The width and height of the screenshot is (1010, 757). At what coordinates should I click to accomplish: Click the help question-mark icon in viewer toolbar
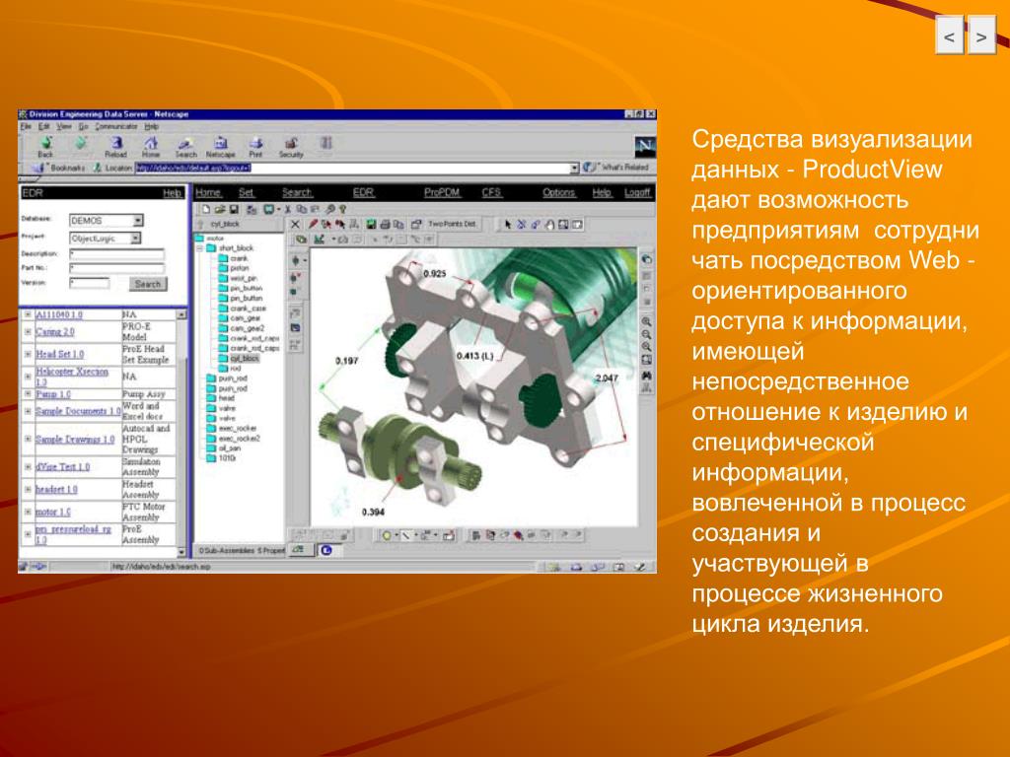[x=342, y=209]
